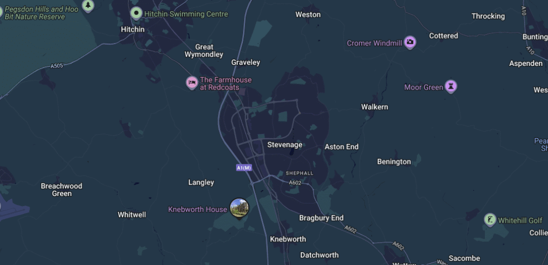548x265 pixels.
Task: Click the Datchworth village label
Action: click(319, 255)
